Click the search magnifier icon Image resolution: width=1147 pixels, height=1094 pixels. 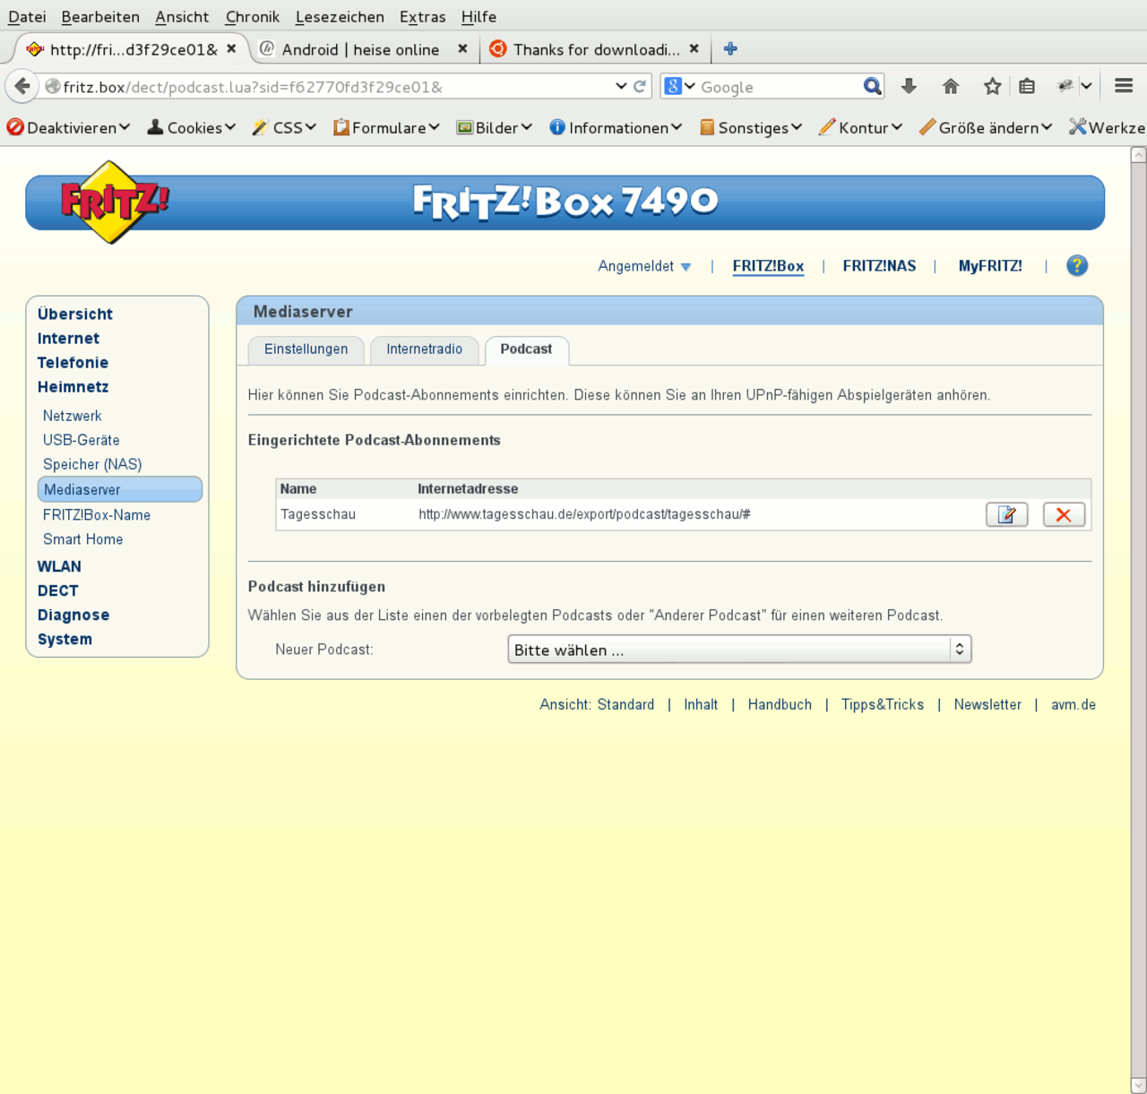pyautogui.click(x=872, y=87)
